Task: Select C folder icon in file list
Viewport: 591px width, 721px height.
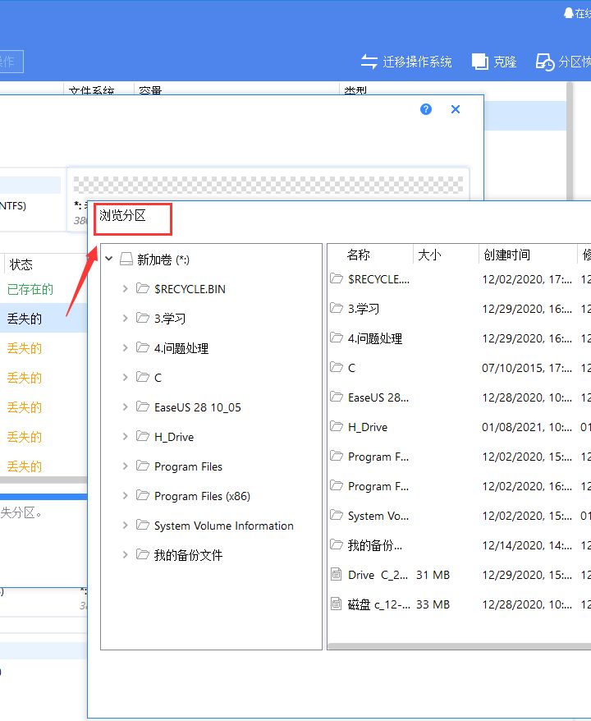Action: pos(337,367)
